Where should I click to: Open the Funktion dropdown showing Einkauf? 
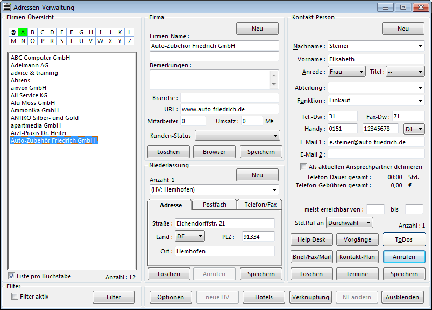376,101
